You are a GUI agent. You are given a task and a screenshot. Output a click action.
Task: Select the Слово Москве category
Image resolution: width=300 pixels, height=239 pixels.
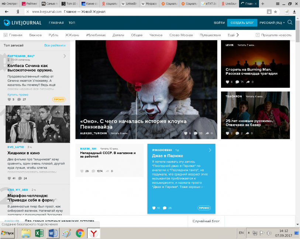[x=181, y=35]
